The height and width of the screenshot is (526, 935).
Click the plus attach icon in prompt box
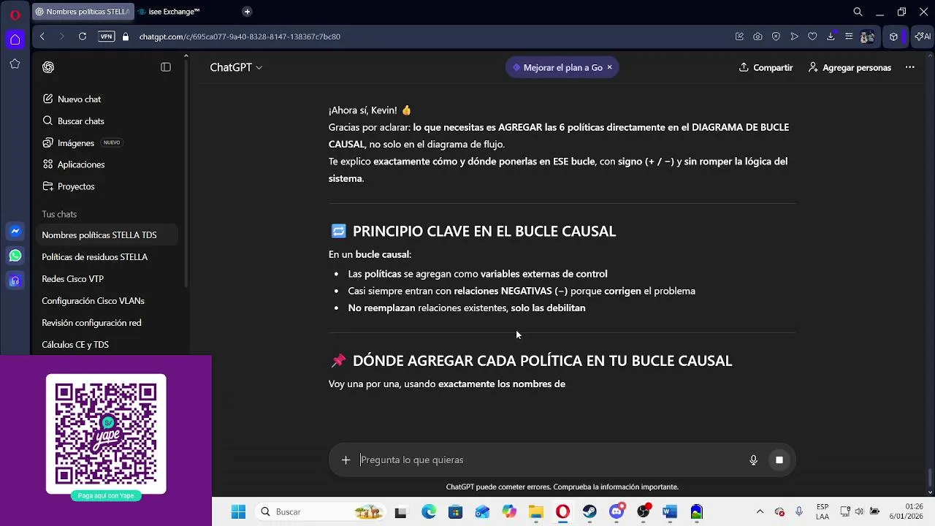pos(346,460)
